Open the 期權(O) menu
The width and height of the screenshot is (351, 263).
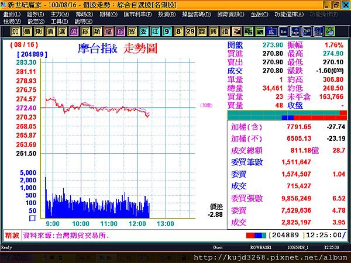[109, 15]
